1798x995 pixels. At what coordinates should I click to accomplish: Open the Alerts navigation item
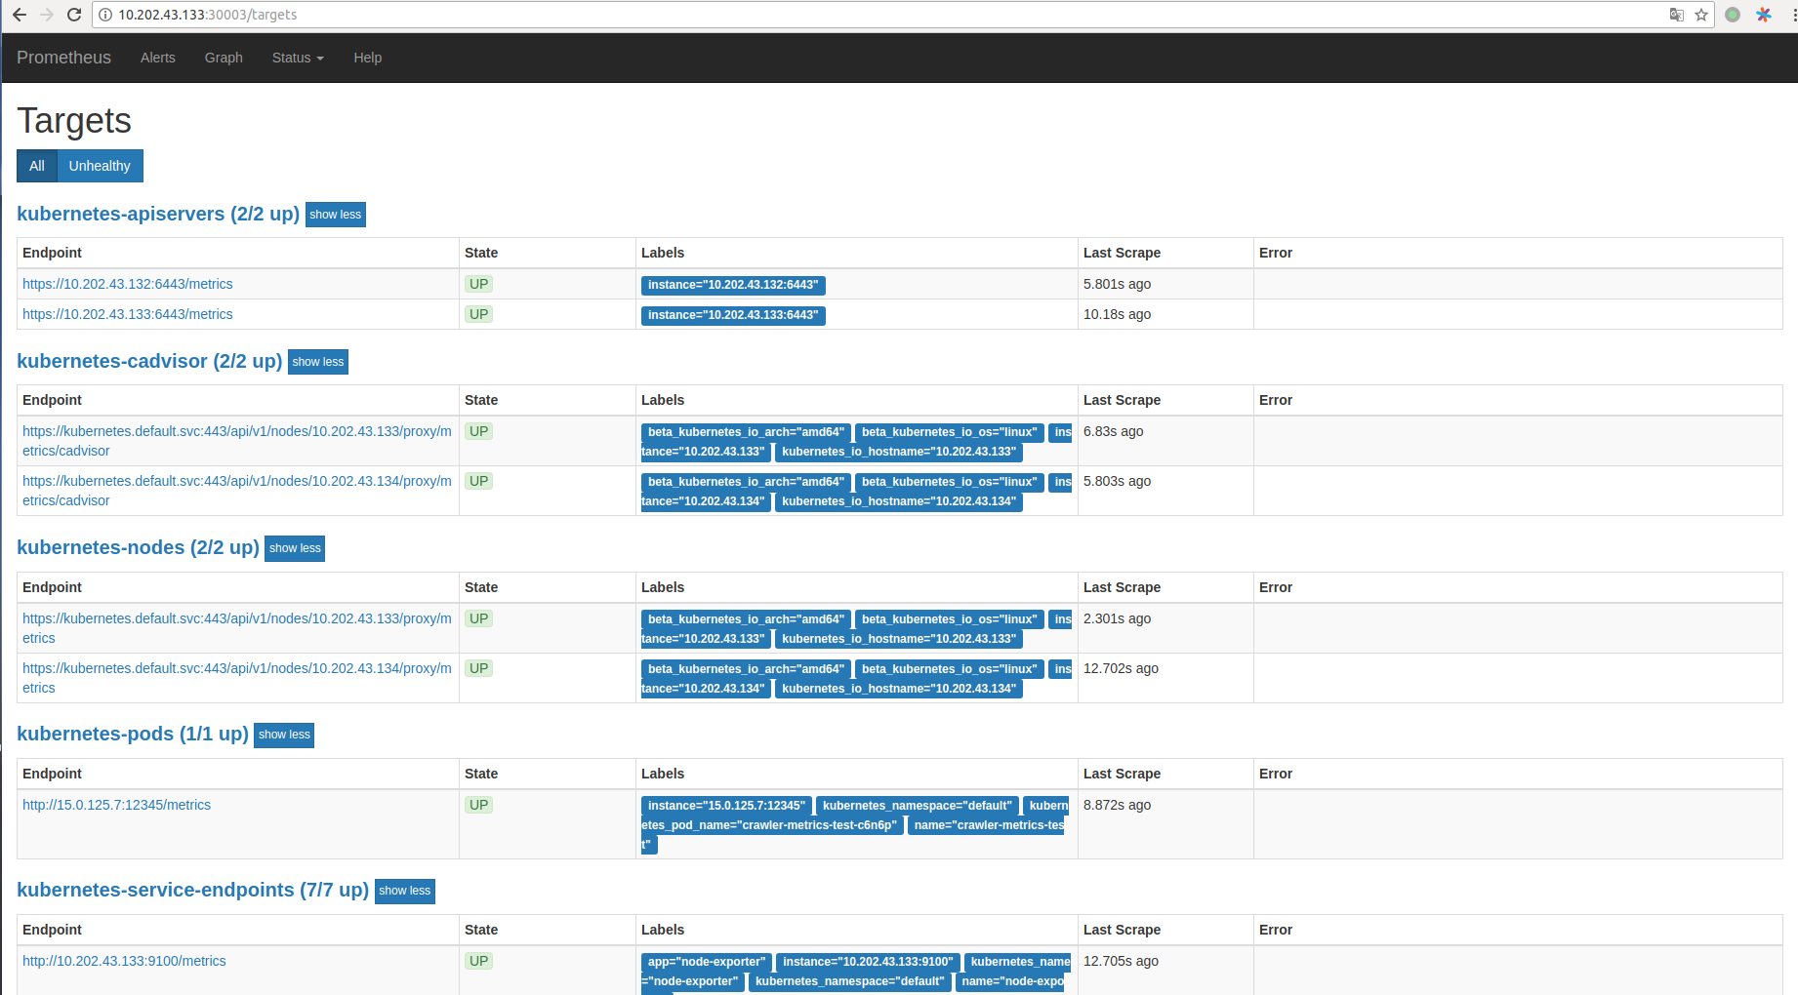coord(158,58)
